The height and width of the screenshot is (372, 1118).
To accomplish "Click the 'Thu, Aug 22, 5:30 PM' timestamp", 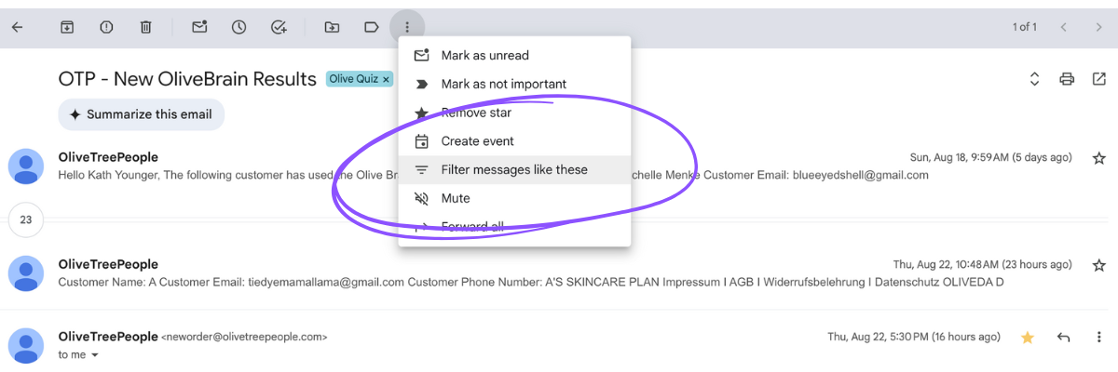I will point(914,337).
